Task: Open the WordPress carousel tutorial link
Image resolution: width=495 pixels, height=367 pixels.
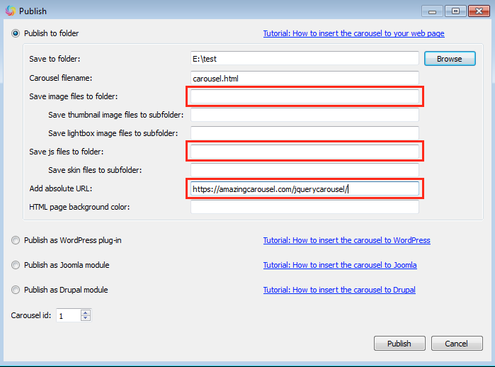Action: pyautogui.click(x=346, y=240)
